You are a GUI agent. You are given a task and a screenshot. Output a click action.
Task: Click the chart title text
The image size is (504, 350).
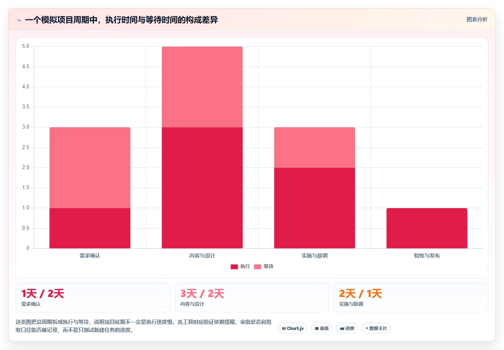[x=121, y=20]
